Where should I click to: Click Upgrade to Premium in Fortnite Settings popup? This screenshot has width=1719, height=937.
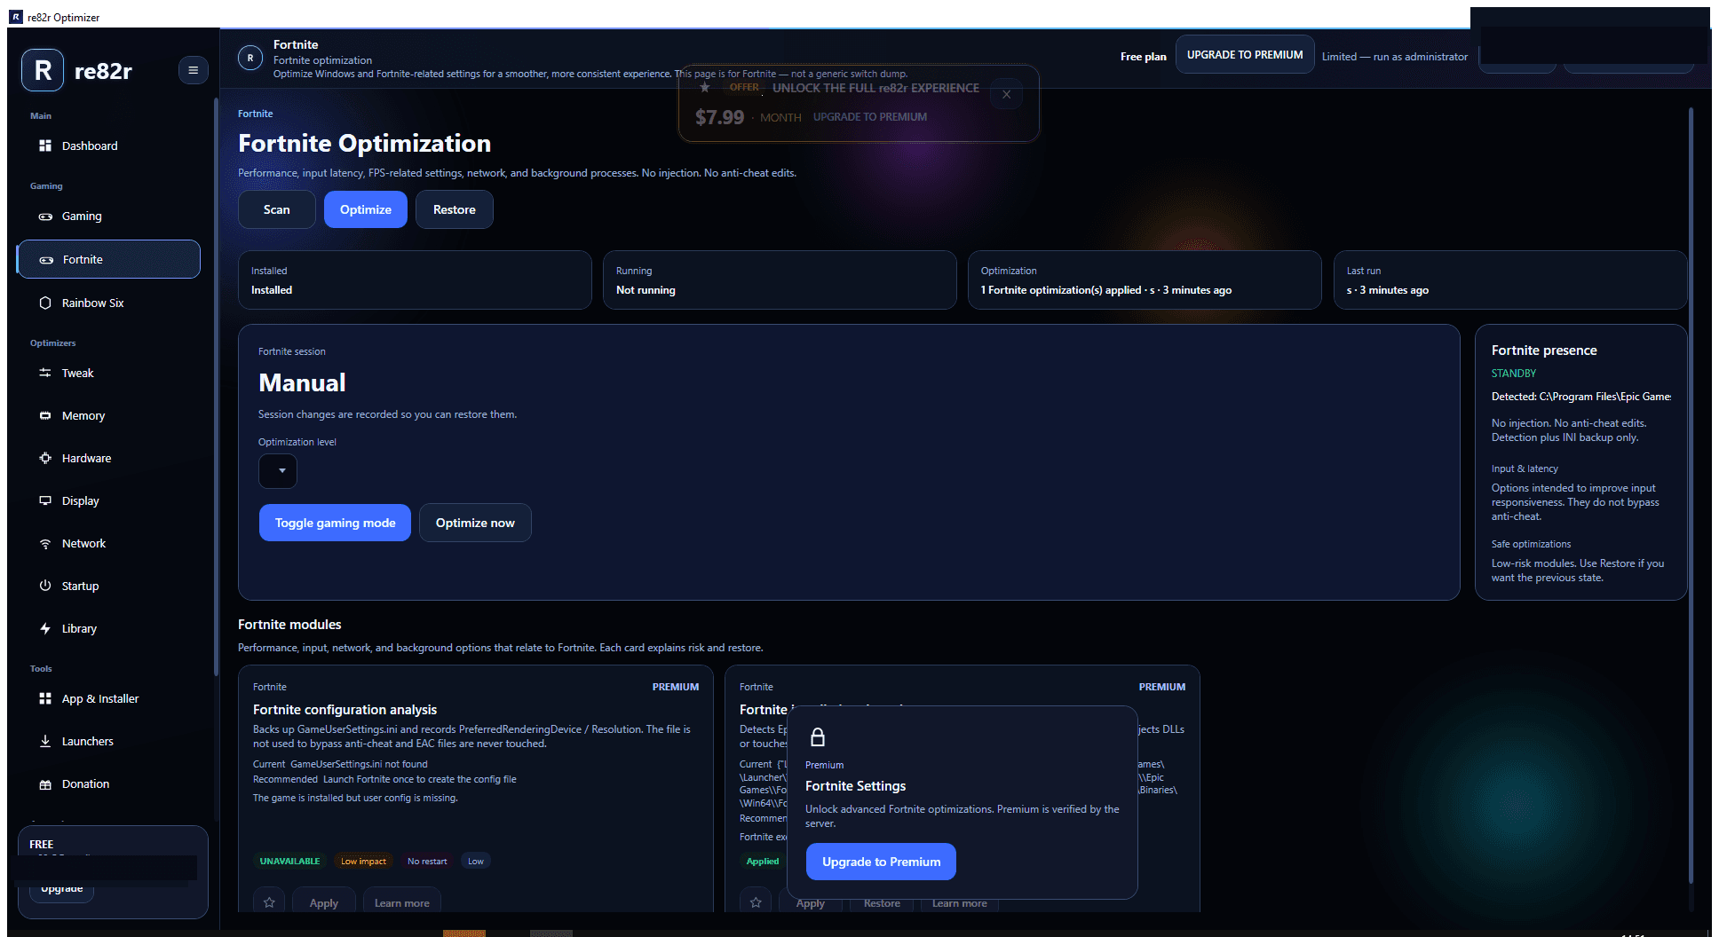pos(881,862)
